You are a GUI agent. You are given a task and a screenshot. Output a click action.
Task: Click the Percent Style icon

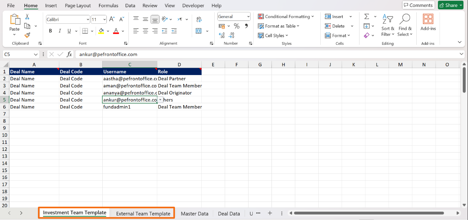pos(237,26)
